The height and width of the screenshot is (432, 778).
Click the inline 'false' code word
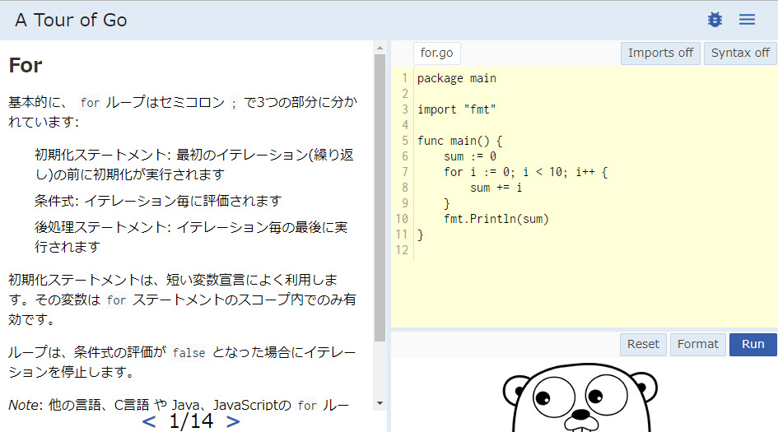click(x=189, y=353)
